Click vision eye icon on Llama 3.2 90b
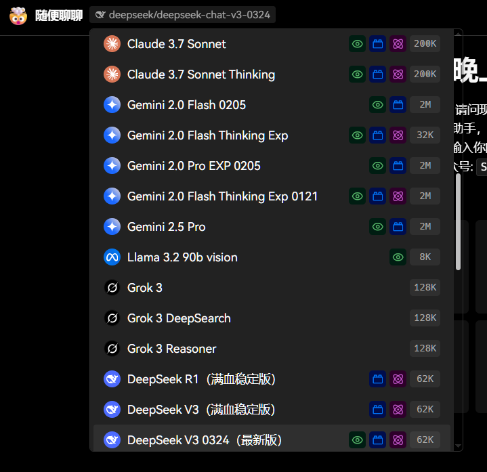Screen dimensions: 487x472 [398, 257]
